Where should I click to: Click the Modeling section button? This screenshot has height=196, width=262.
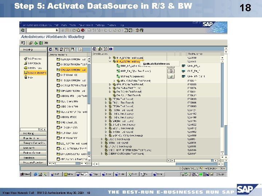point(33,49)
